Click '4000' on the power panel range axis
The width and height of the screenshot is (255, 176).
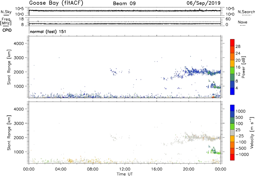19,44
